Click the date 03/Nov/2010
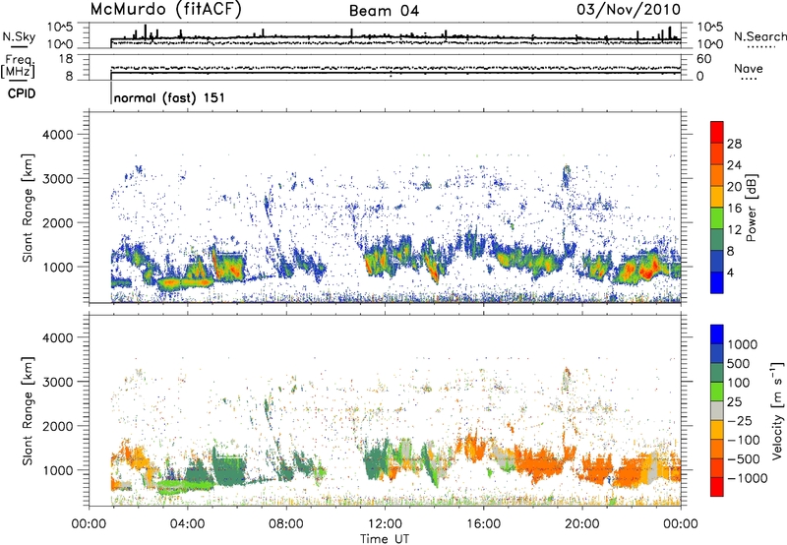The image size is (787, 545). point(629,9)
